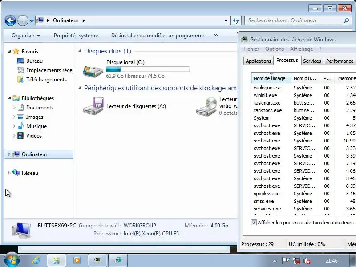Switch to the Performance tab
Screen dimensions: 356x267
(x=340, y=61)
